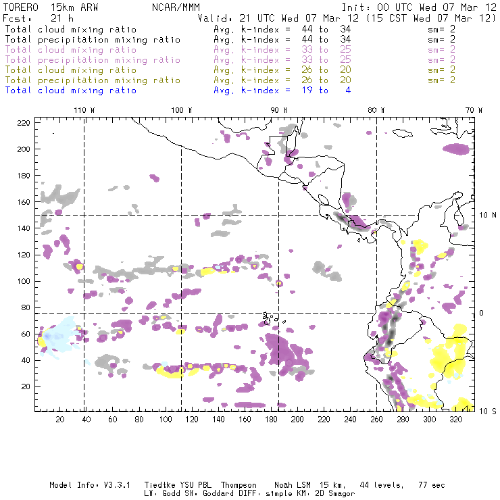Click the '10 S' latitude label
Image resolution: width=500 pixels, height=500 pixels.
tap(488, 411)
